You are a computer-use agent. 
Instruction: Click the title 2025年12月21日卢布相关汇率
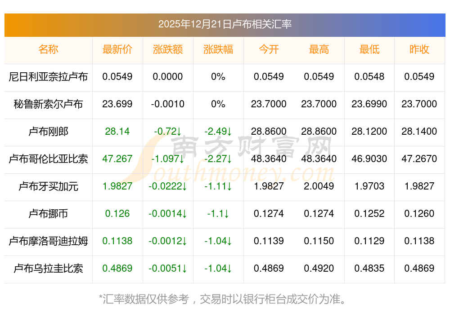pos(225,24)
